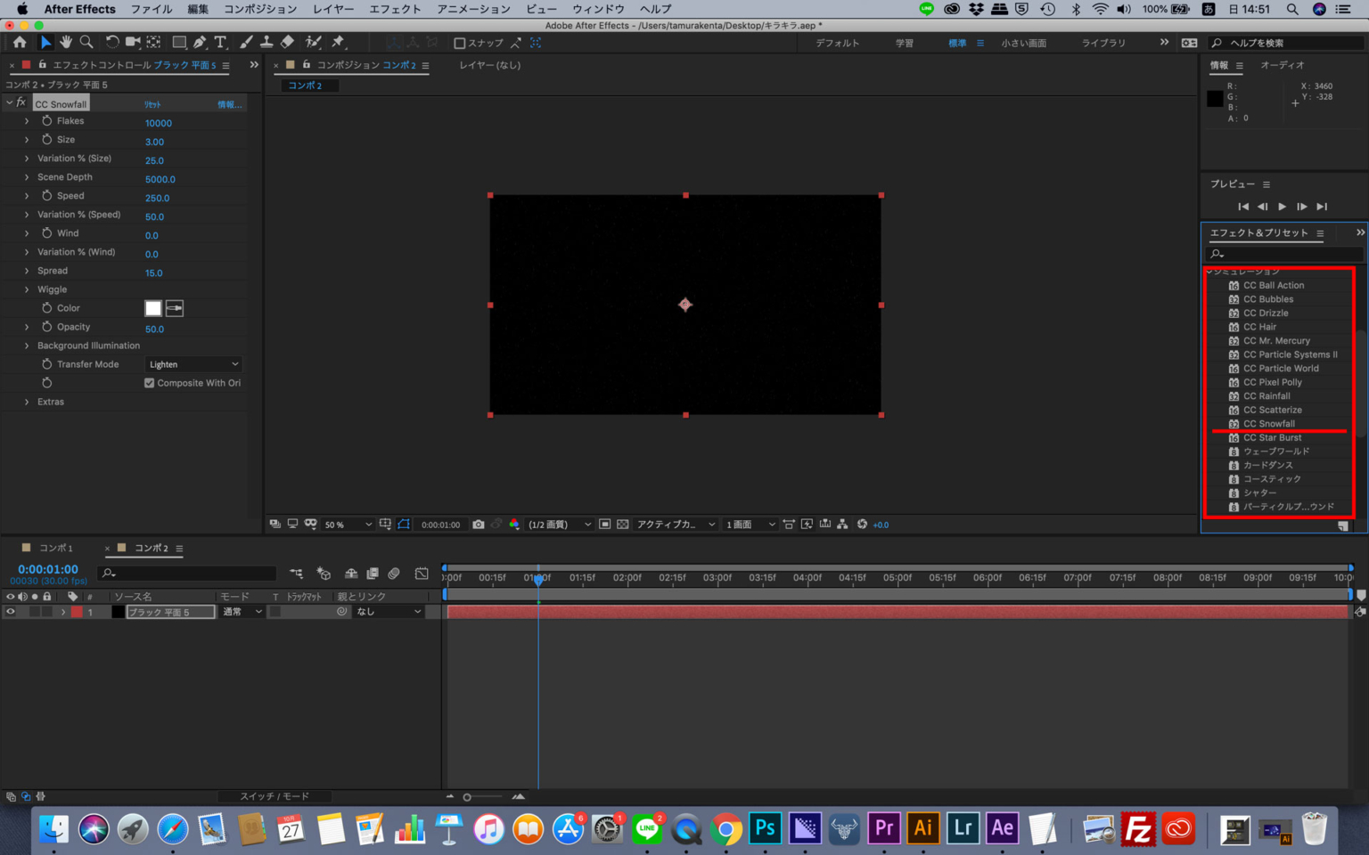Select the Pen tool
Image resolution: width=1369 pixels, height=855 pixels.
click(x=201, y=41)
